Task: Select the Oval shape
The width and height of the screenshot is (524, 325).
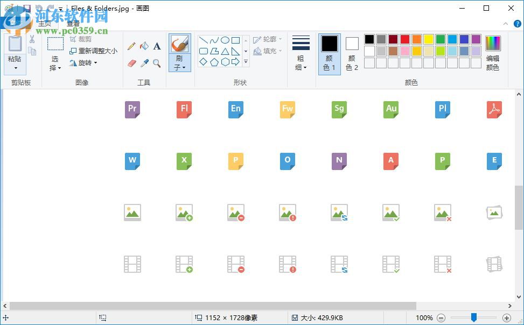Action: point(224,40)
